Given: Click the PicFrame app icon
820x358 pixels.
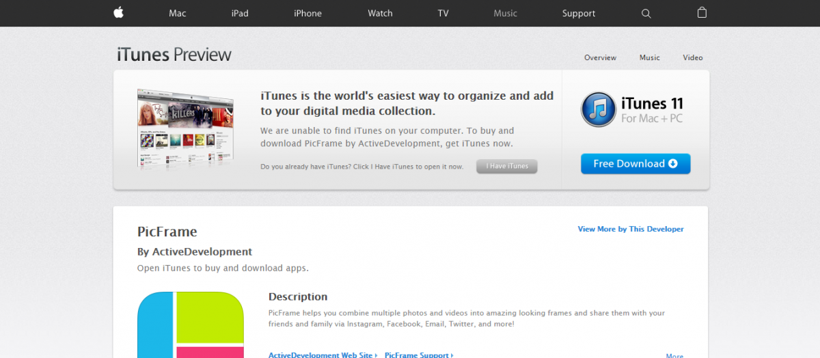Looking at the screenshot, I should click(191, 325).
